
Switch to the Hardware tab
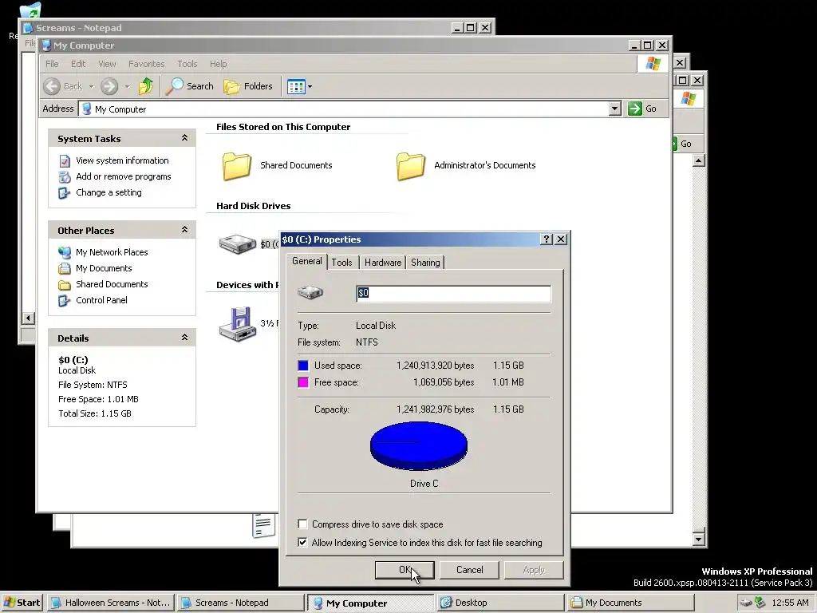coord(383,262)
